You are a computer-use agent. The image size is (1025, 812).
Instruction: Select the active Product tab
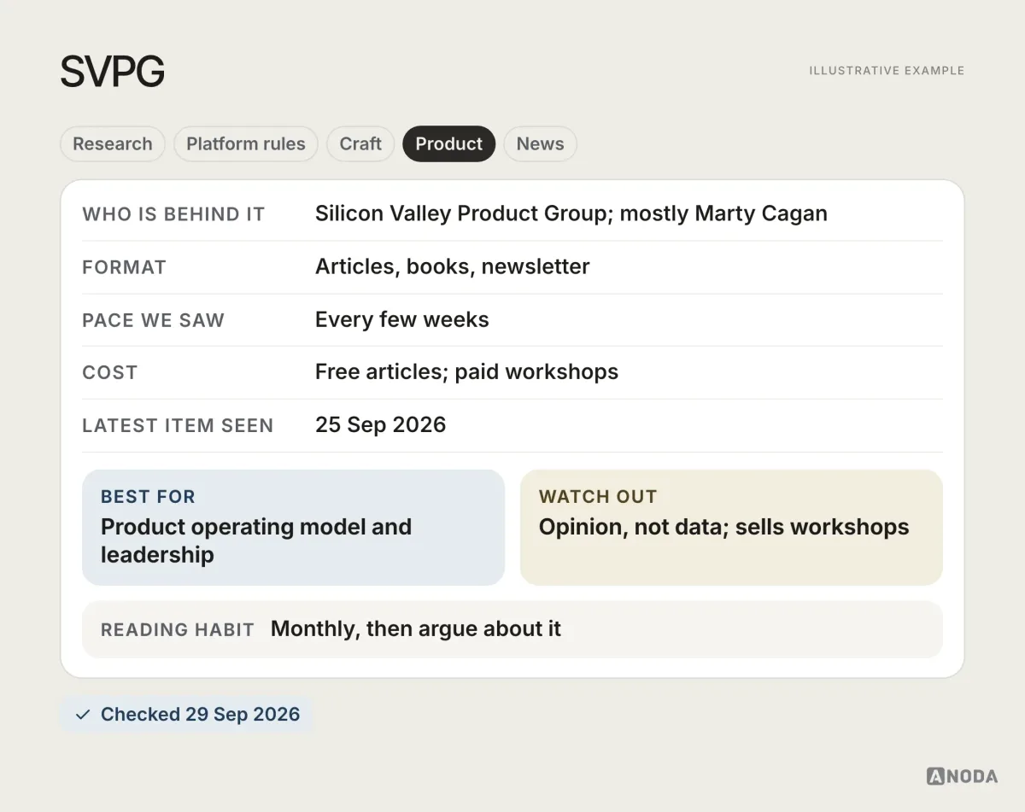tap(449, 143)
